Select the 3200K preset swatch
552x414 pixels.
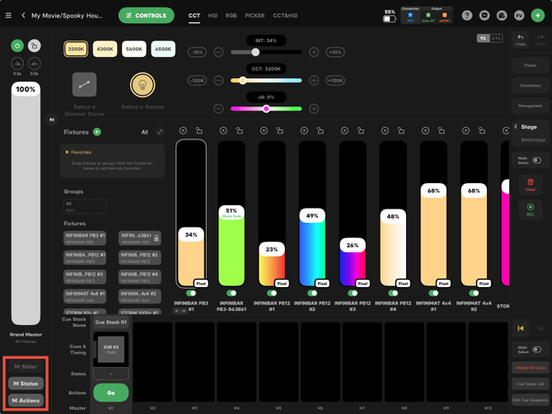(x=76, y=49)
